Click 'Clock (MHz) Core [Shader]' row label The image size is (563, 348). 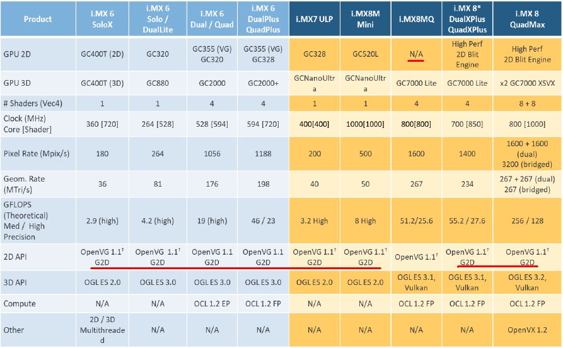[x=38, y=124]
